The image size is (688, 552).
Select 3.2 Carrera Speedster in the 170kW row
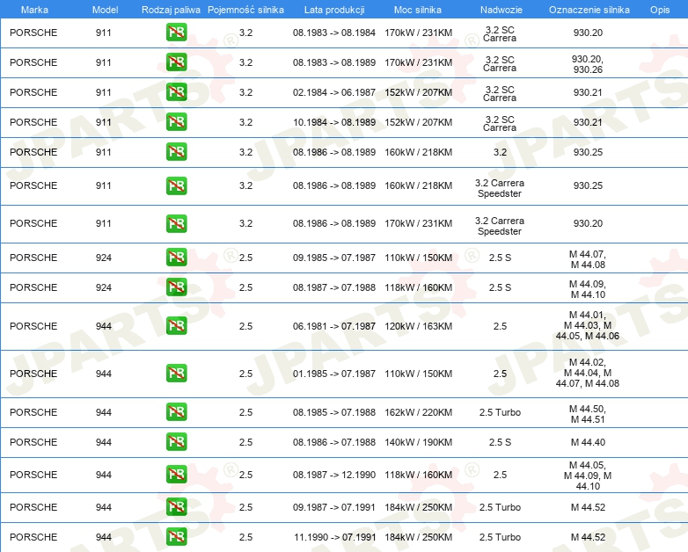point(500,226)
